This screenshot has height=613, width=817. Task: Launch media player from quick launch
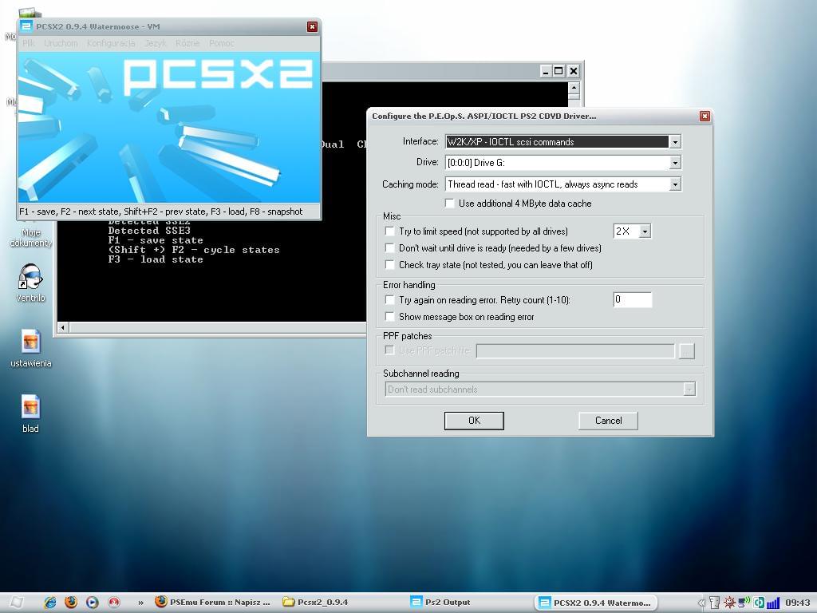pyautogui.click(x=93, y=602)
